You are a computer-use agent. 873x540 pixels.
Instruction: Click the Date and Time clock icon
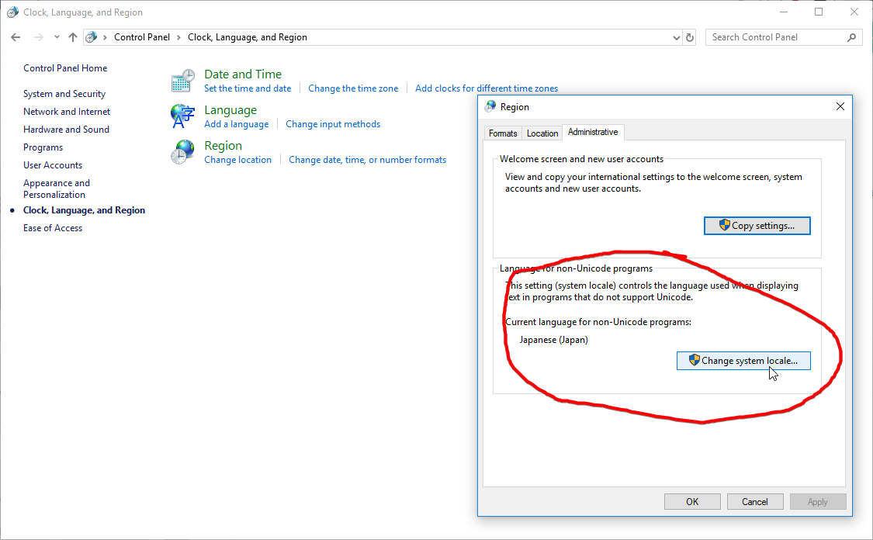tap(183, 81)
